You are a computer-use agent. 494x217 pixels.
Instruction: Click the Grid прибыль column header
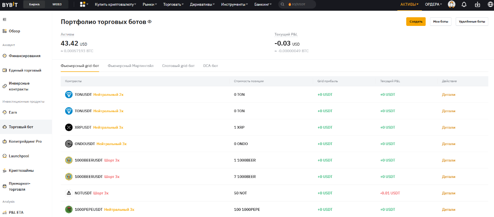point(328,81)
